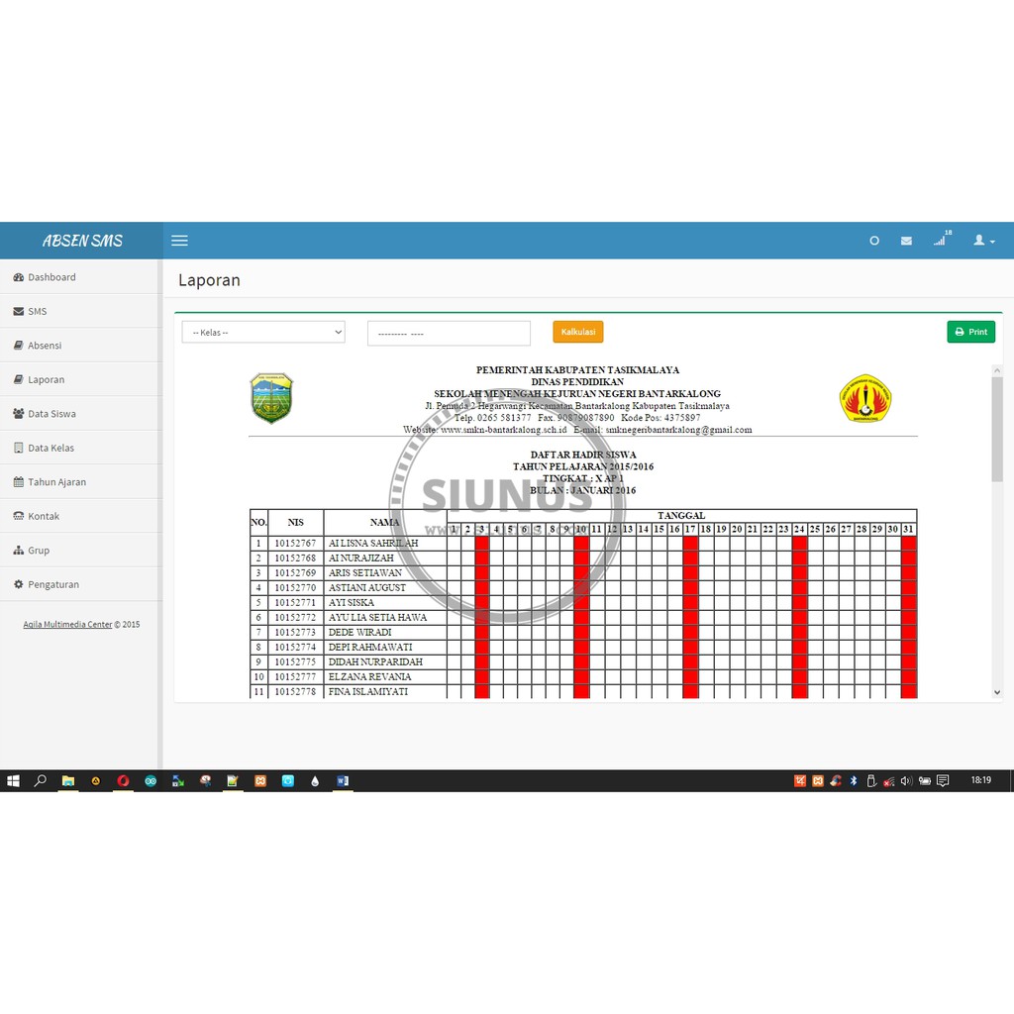Click the month date input field
The width and height of the screenshot is (1014, 1014).
coord(449,334)
